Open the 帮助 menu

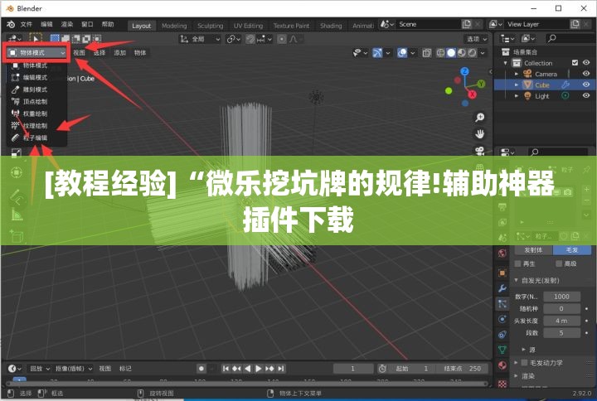pyautogui.click(x=107, y=24)
